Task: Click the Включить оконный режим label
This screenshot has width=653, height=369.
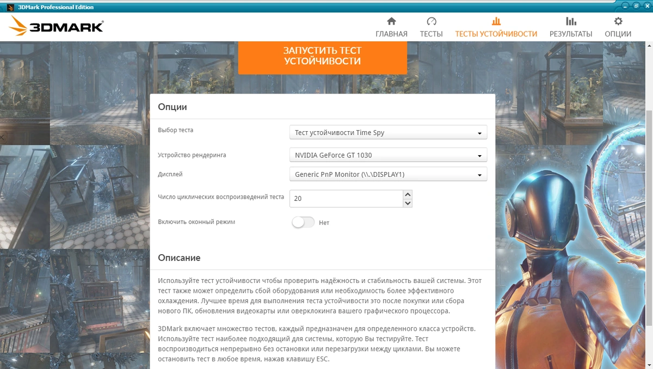Action: 196,222
